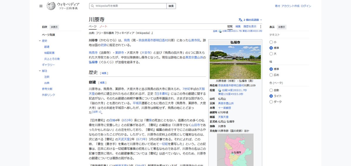Image resolution: width=351 pixels, height=166 pixels.
Task: Click the globe icon beside 座標
Action: pyautogui.click(x=220, y=31)
